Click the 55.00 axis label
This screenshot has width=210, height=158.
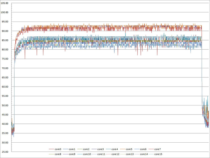click(5, 96)
